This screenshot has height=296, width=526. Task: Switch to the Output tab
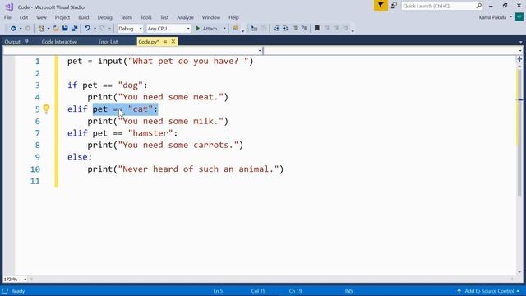point(12,42)
